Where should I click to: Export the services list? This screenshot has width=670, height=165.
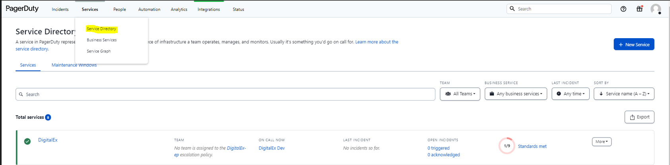pyautogui.click(x=639, y=117)
